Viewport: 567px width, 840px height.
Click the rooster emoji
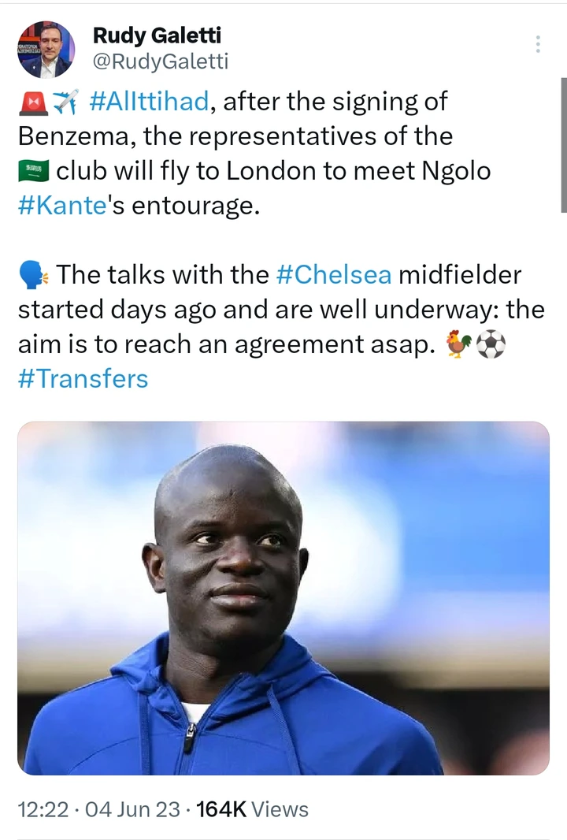(455, 344)
